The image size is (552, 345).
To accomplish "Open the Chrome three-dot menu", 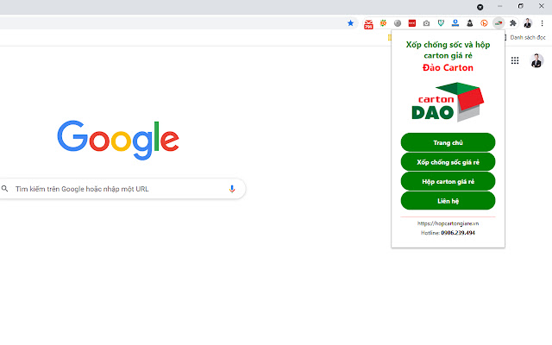I will 543,23.
